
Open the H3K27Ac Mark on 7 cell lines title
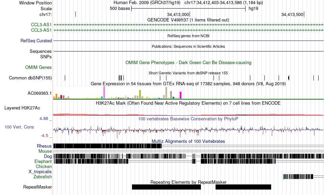tap(188, 103)
